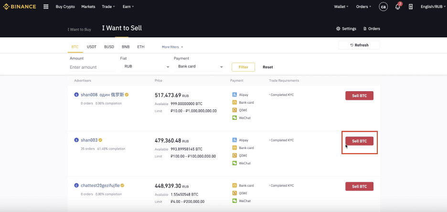
Task: Click the verified badge next to shan008
Action: [127, 95]
